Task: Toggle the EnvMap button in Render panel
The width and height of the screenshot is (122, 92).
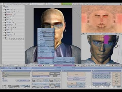Action: [x=57, y=73]
